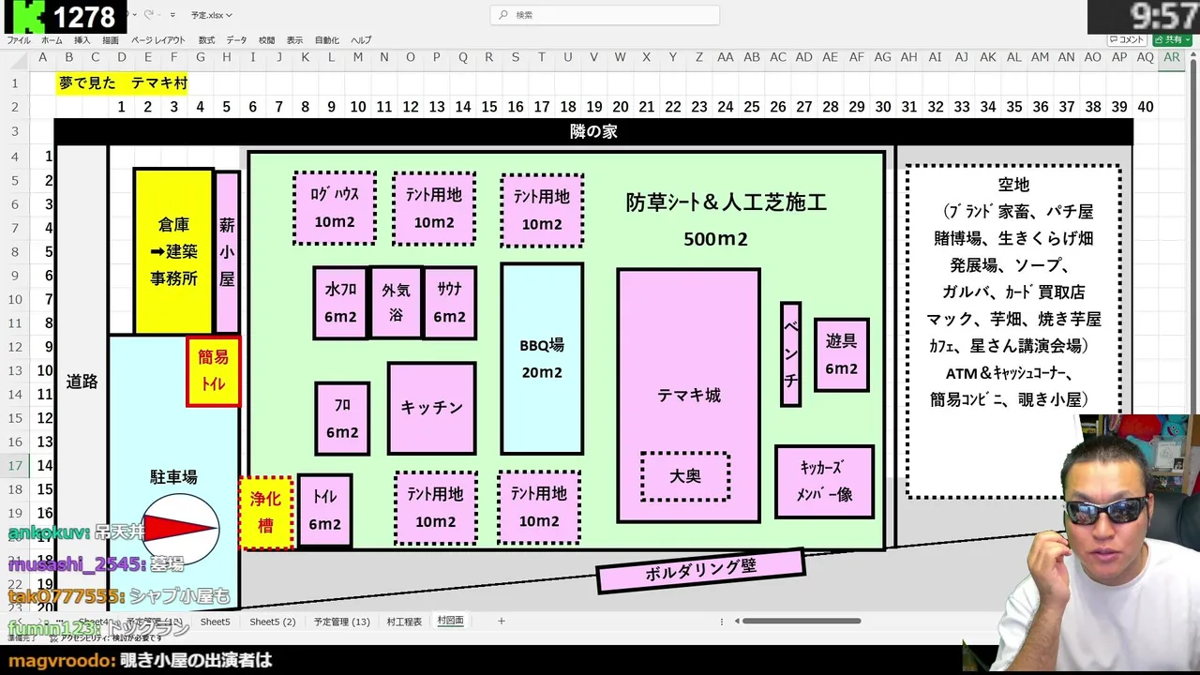The height and width of the screenshot is (675, 1200).
Task: Open the ページレイアウト ribbon tab
Action: [x=158, y=40]
